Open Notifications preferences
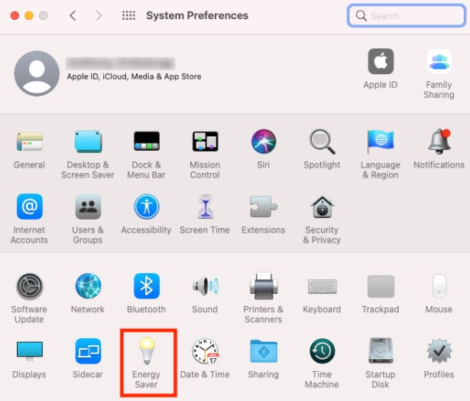The image size is (470, 401). click(439, 142)
